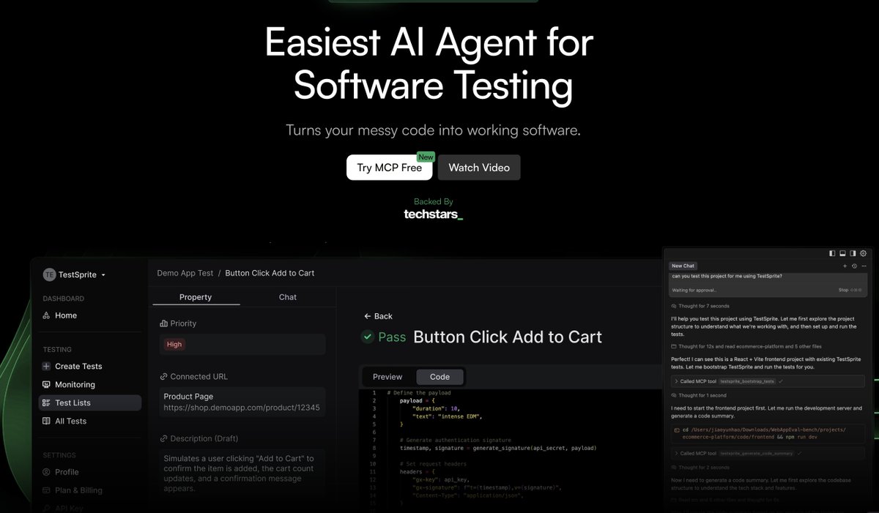Image resolution: width=879 pixels, height=513 pixels.
Task: Click the Priority bar-chart icon
Action: [x=163, y=323]
